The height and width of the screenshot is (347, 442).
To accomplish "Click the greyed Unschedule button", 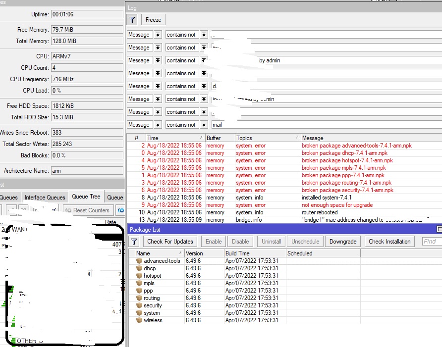I will coord(305,242).
